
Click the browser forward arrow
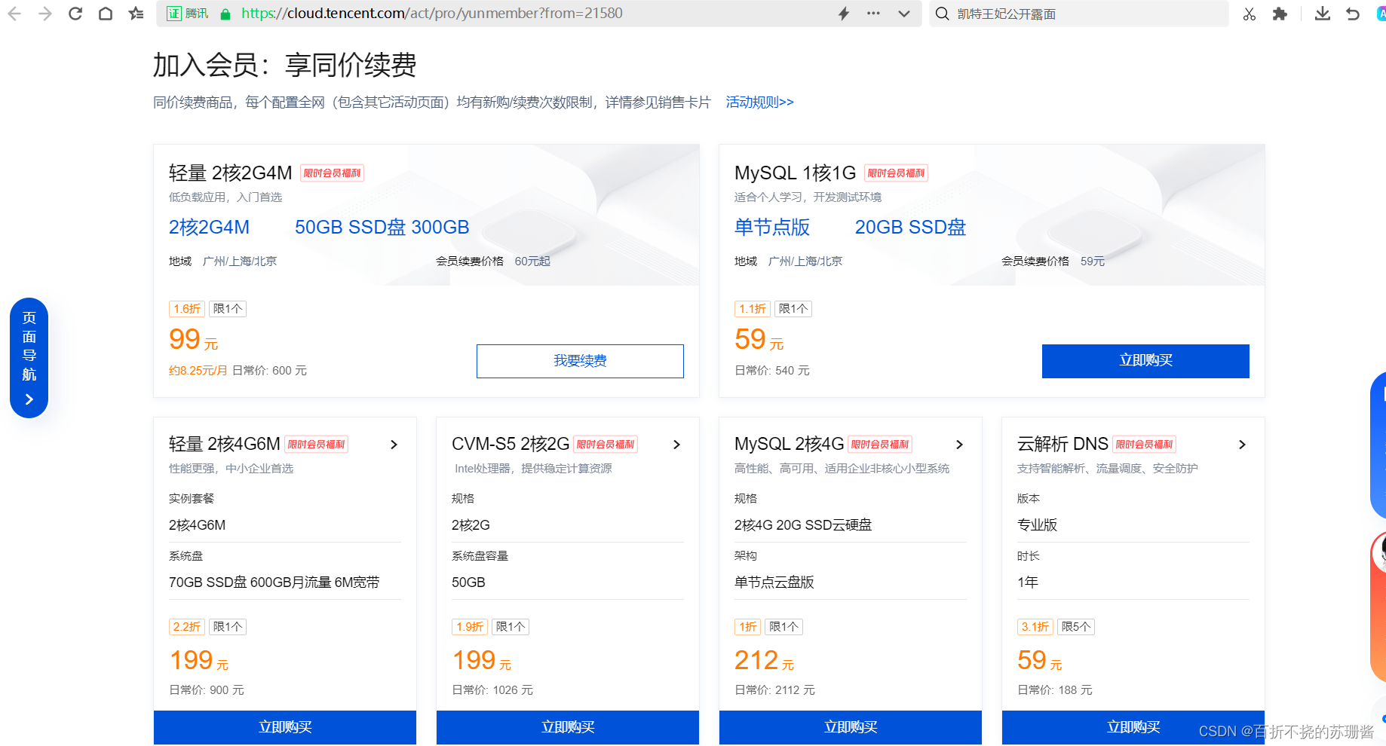45,14
